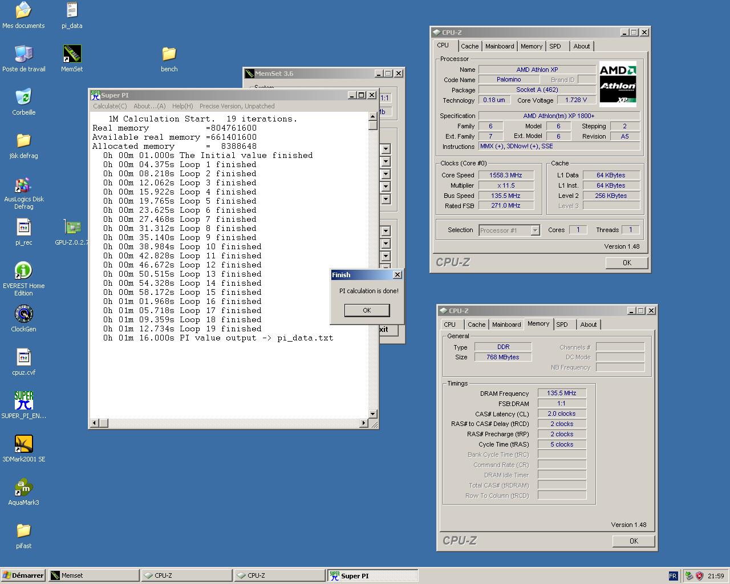Activate Memset taskbar button

[94, 575]
